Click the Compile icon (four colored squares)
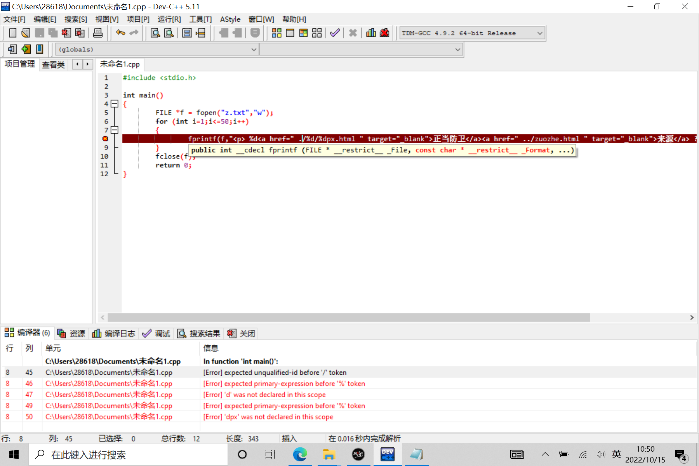Viewport: 699px width, 466px height. click(276, 33)
